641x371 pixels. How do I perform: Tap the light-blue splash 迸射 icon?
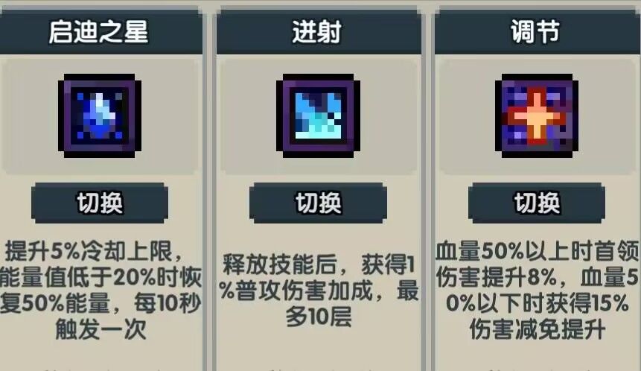tap(318, 115)
